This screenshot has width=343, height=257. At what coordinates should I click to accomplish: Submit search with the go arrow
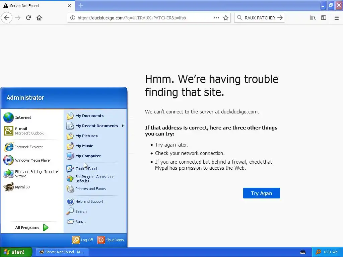(x=280, y=18)
